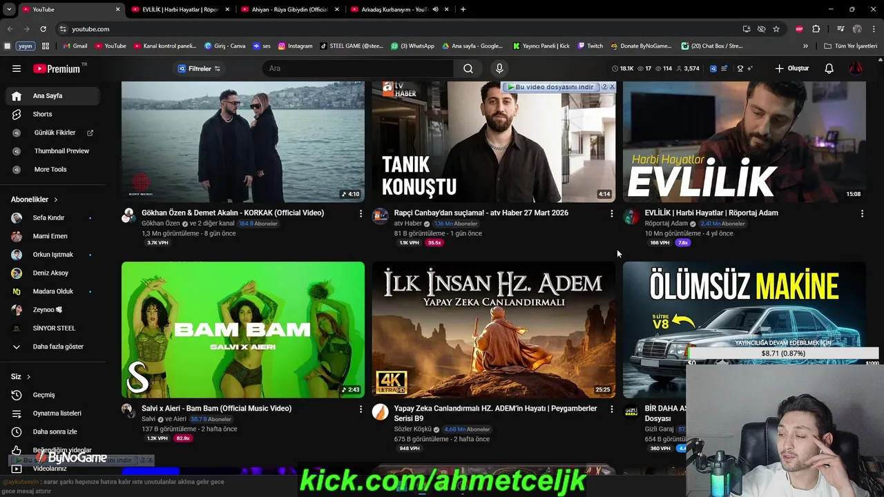
Task: Open a new browser tab
Action: 463,10
